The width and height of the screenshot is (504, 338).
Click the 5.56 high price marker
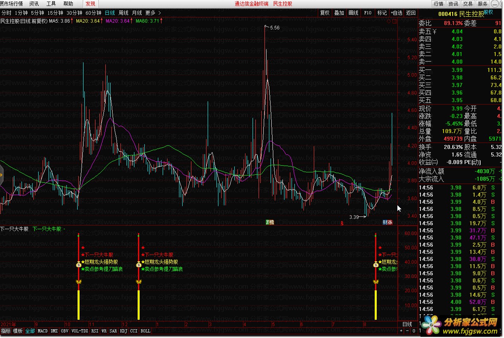click(x=274, y=28)
